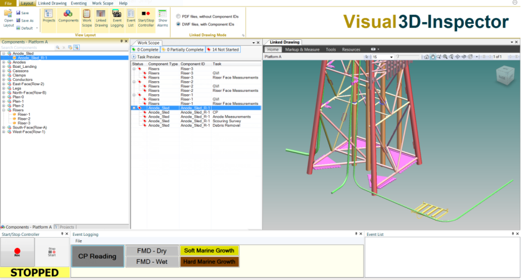521x280 pixels.
Task: Collapse the Riser-3 group in Work Scope
Action: [134, 69]
